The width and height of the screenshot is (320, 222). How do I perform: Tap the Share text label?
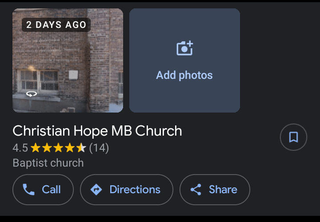223,190
